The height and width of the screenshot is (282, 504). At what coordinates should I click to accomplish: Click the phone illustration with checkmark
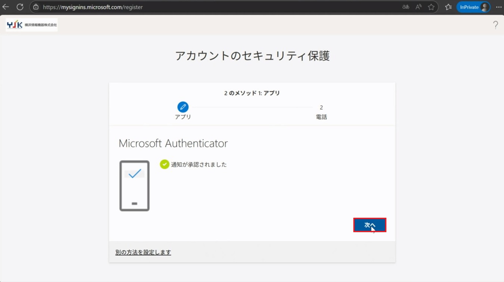(134, 186)
